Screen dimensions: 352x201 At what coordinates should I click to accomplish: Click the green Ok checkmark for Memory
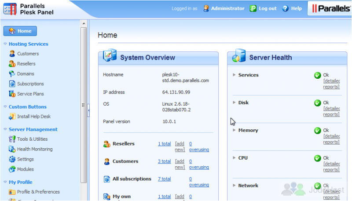click(317, 131)
